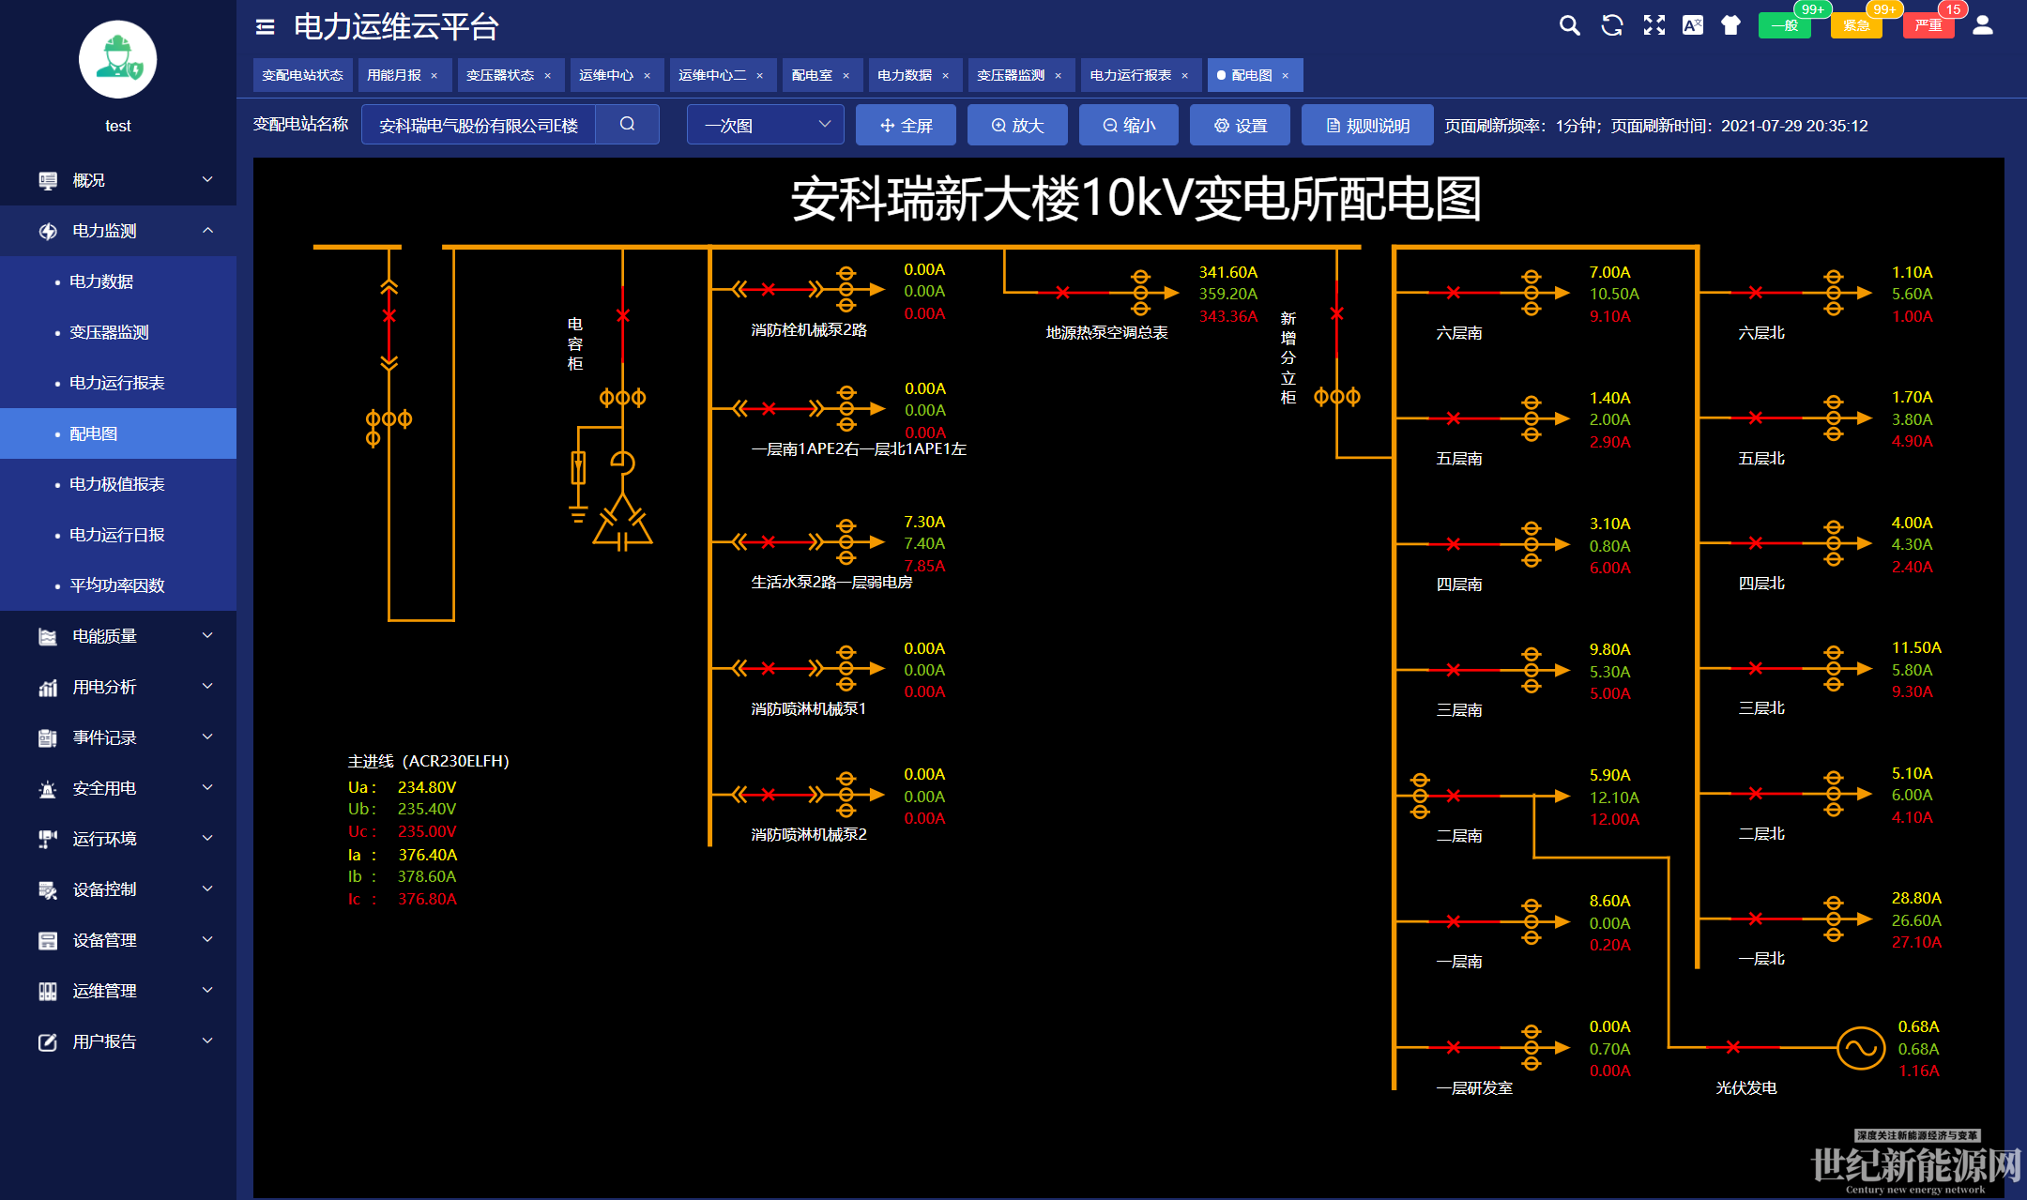Open the theme shirt icon

[x=1731, y=25]
